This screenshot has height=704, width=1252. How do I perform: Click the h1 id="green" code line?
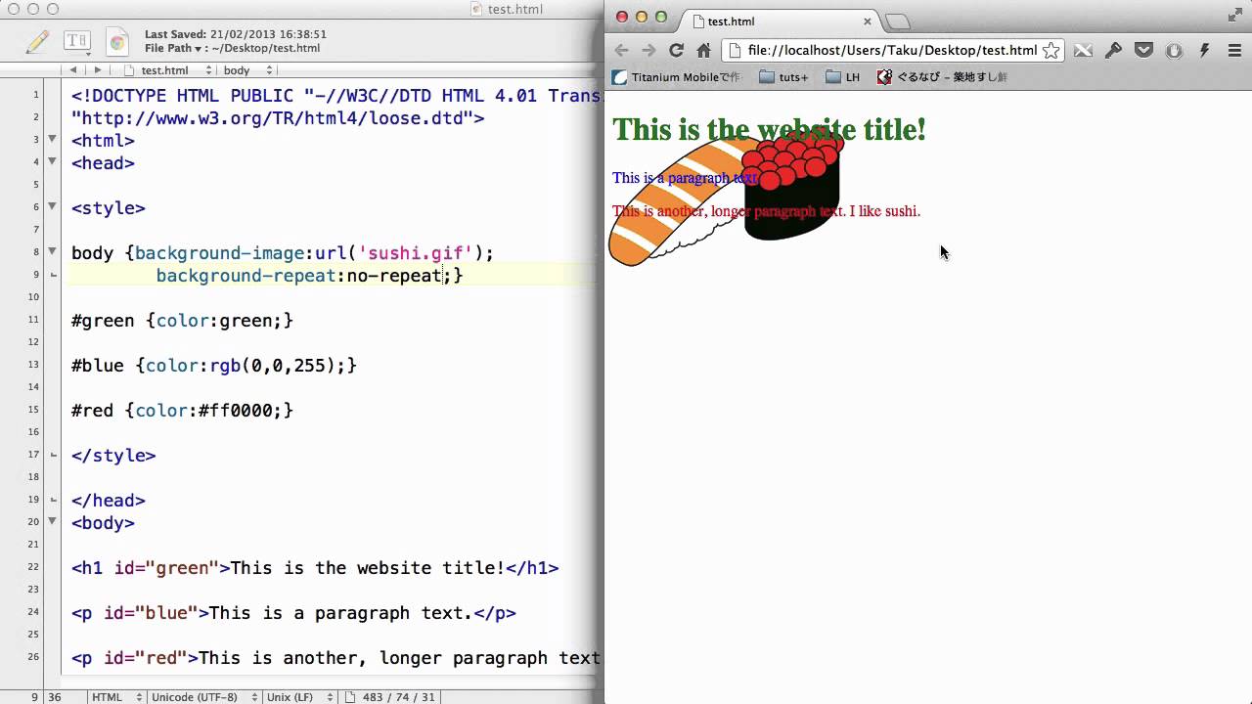[315, 568]
